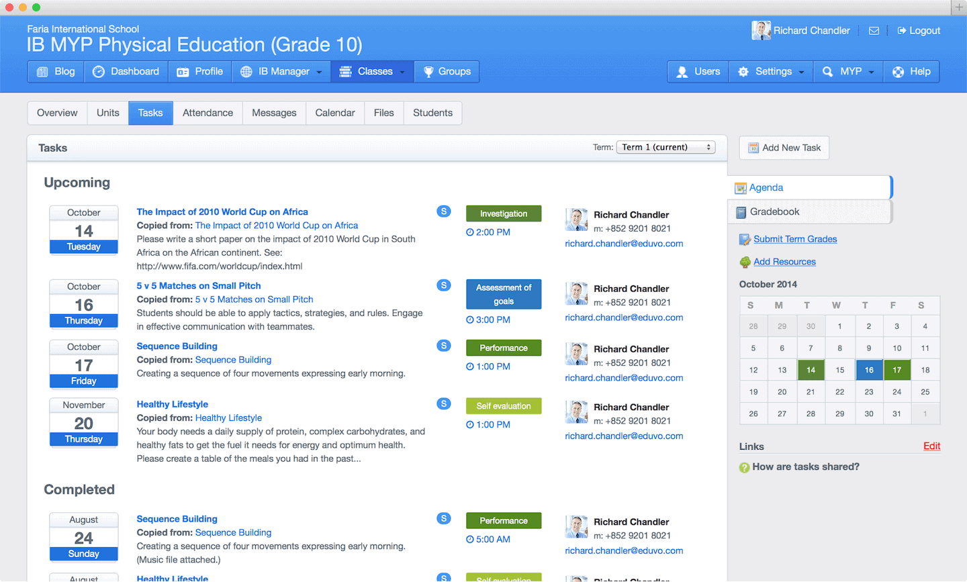Expand the Classes dropdown menu
Image resolution: width=967 pixels, height=582 pixels.
[372, 72]
